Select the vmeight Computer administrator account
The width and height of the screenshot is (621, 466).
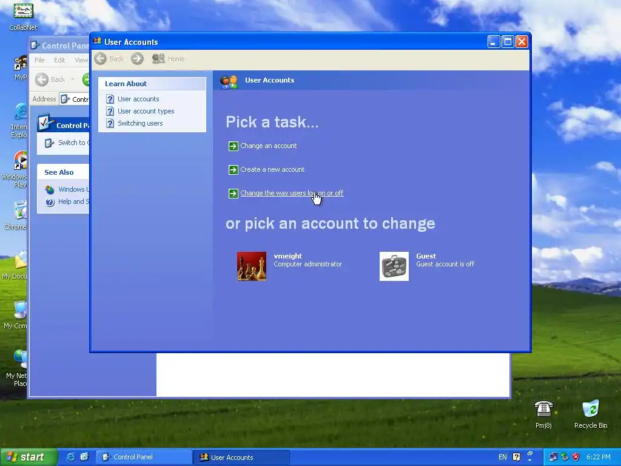pyautogui.click(x=307, y=260)
